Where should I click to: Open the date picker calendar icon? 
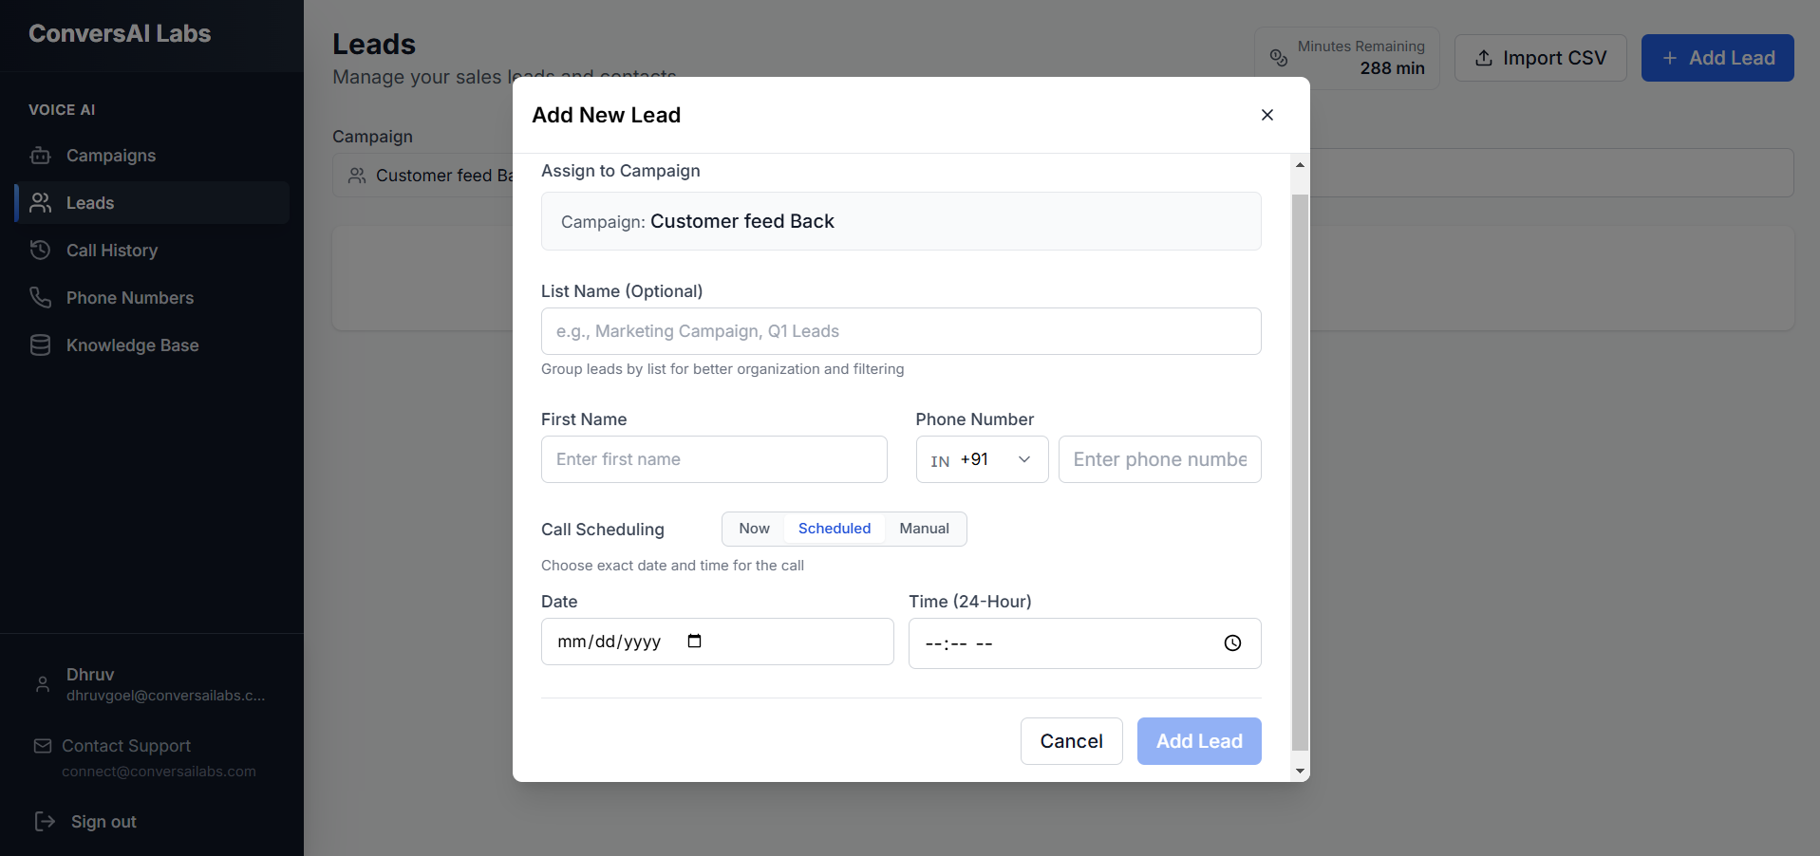(x=694, y=642)
